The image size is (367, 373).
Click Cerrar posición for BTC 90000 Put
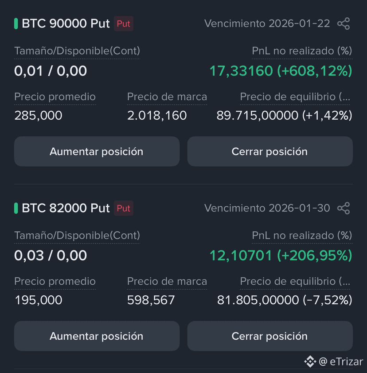click(x=270, y=151)
